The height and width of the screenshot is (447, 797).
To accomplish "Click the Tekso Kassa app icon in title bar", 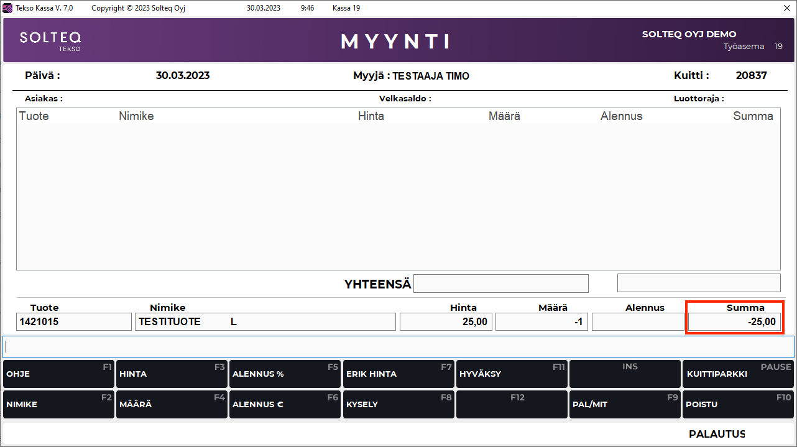I will (8, 8).
